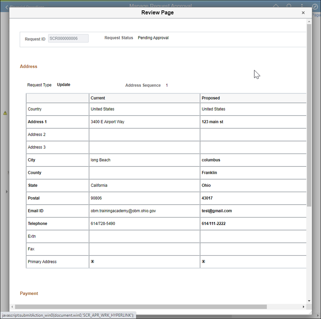Click the Extn row label
The width and height of the screenshot is (321, 319).
[32, 236]
